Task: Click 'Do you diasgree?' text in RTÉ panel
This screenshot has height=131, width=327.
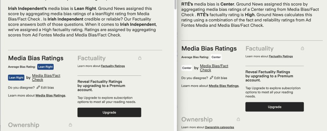Action: coord(195,78)
